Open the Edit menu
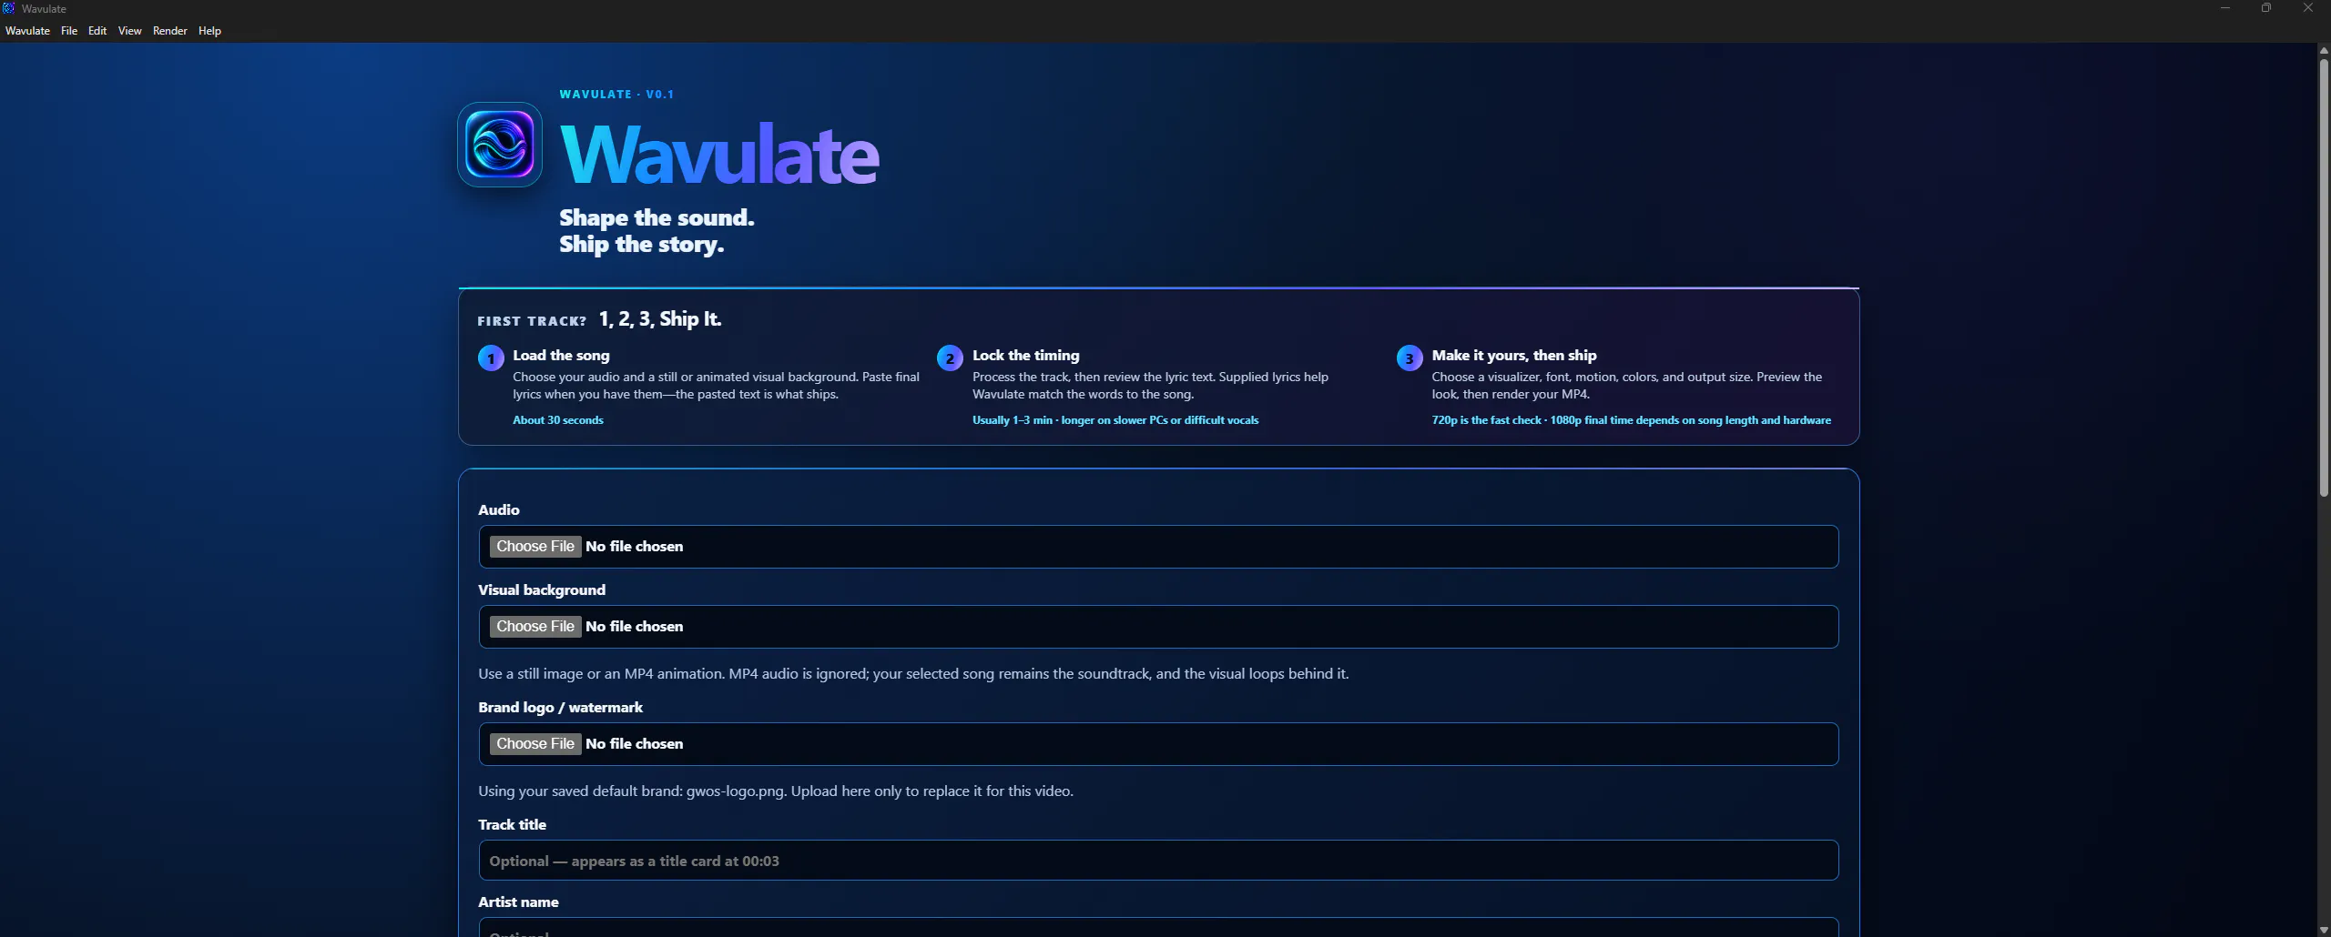Viewport: 2331px width, 937px height. coord(97,31)
